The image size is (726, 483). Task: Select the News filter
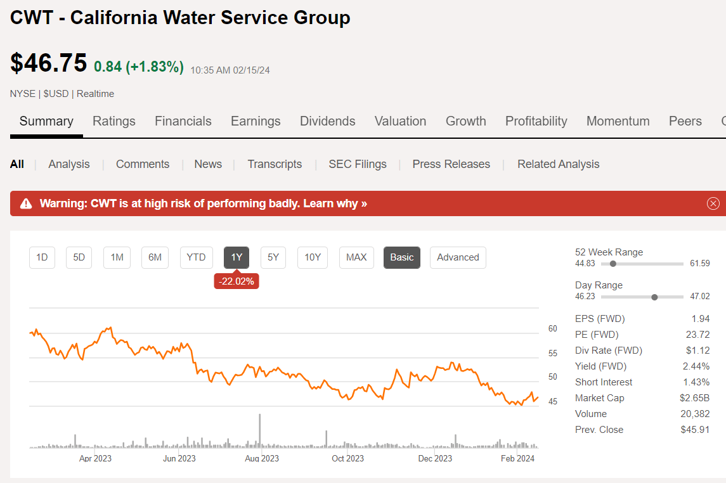point(208,164)
